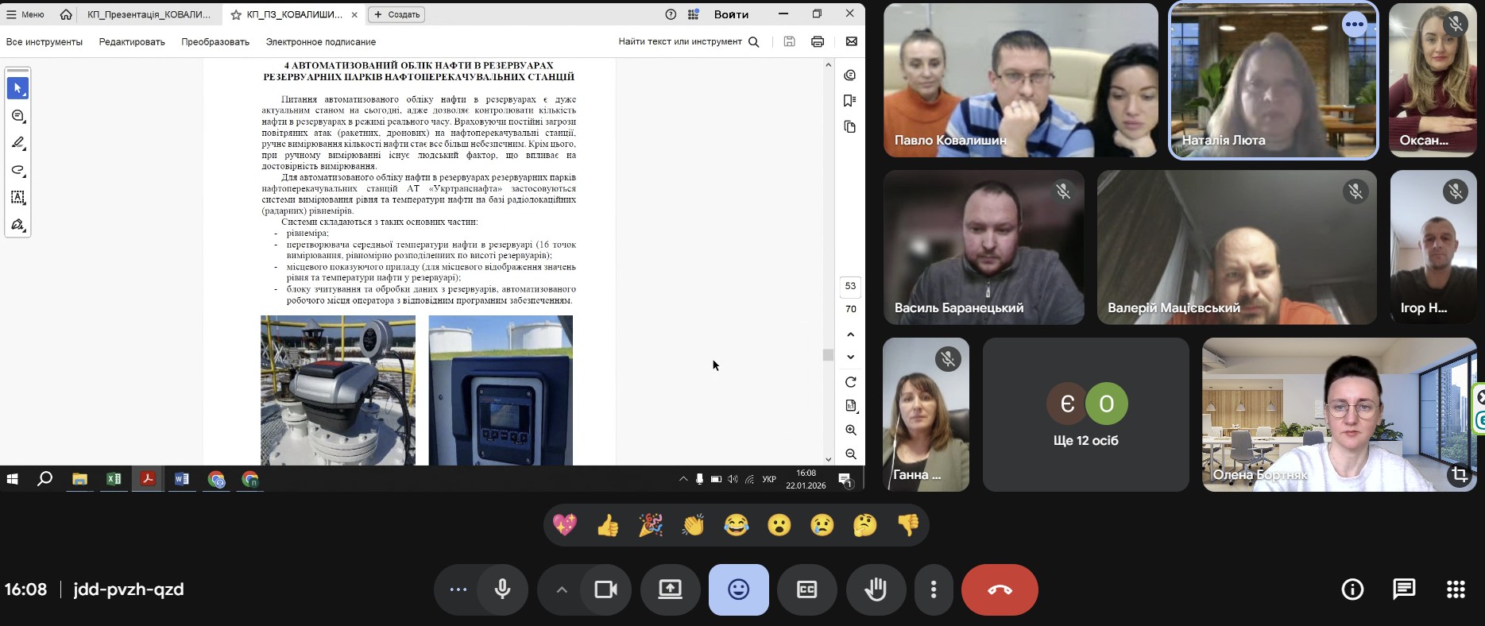Screen dimensions: 1485x626
Task: Switch to the КП_Презентація_КОВАЛИ tab
Action: [x=149, y=14]
